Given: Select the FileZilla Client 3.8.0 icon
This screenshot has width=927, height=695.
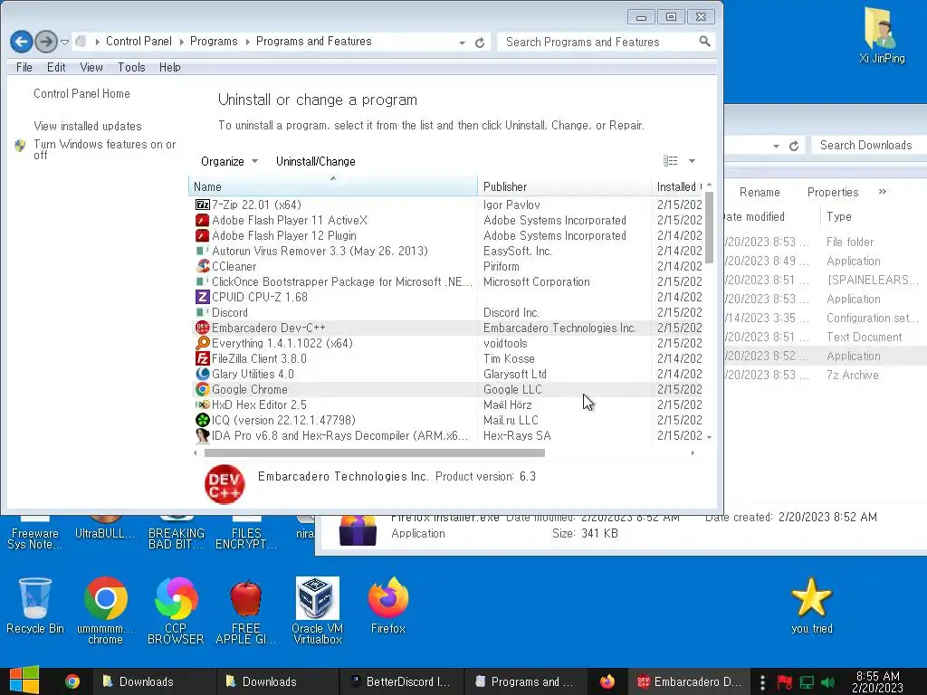Looking at the screenshot, I should coord(202,358).
